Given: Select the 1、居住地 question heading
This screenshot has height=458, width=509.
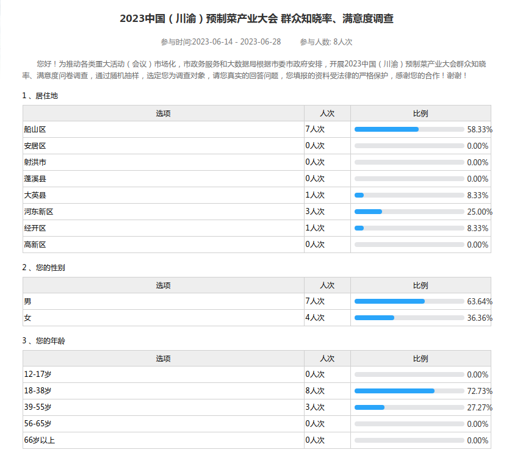Looking at the screenshot, I should pos(40,96).
